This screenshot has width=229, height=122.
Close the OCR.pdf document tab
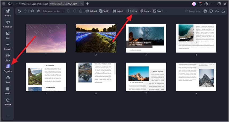coord(82,4)
